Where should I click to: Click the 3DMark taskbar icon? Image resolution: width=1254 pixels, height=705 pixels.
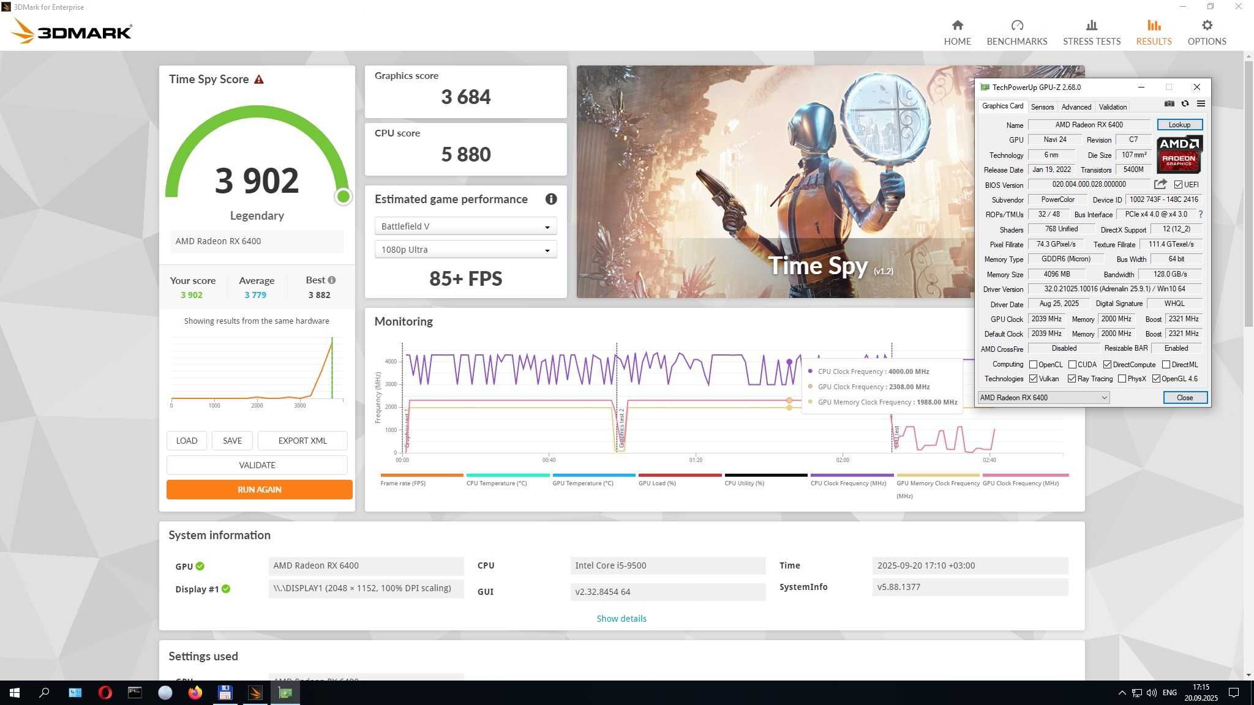coord(255,693)
